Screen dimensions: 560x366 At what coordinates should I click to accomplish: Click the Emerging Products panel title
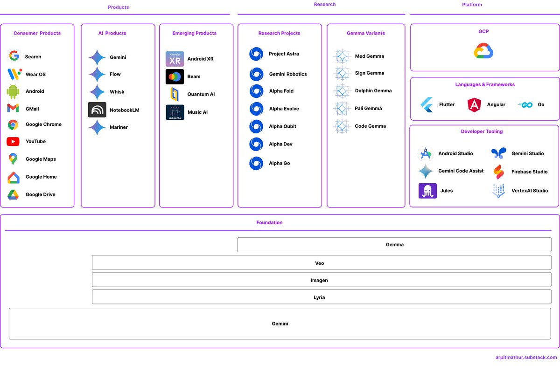(194, 33)
